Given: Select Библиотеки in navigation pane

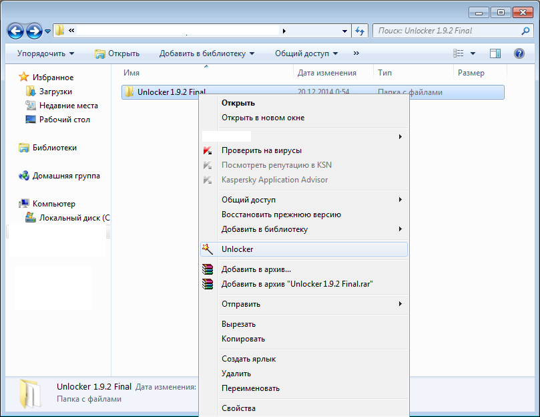Looking at the screenshot, I should pos(55,148).
